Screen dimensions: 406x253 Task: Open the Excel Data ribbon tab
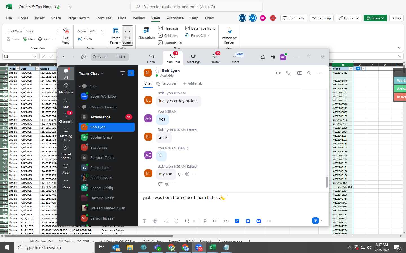point(122,18)
